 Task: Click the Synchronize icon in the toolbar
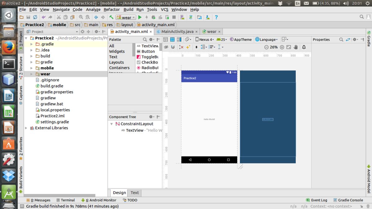pyautogui.click(x=35, y=17)
